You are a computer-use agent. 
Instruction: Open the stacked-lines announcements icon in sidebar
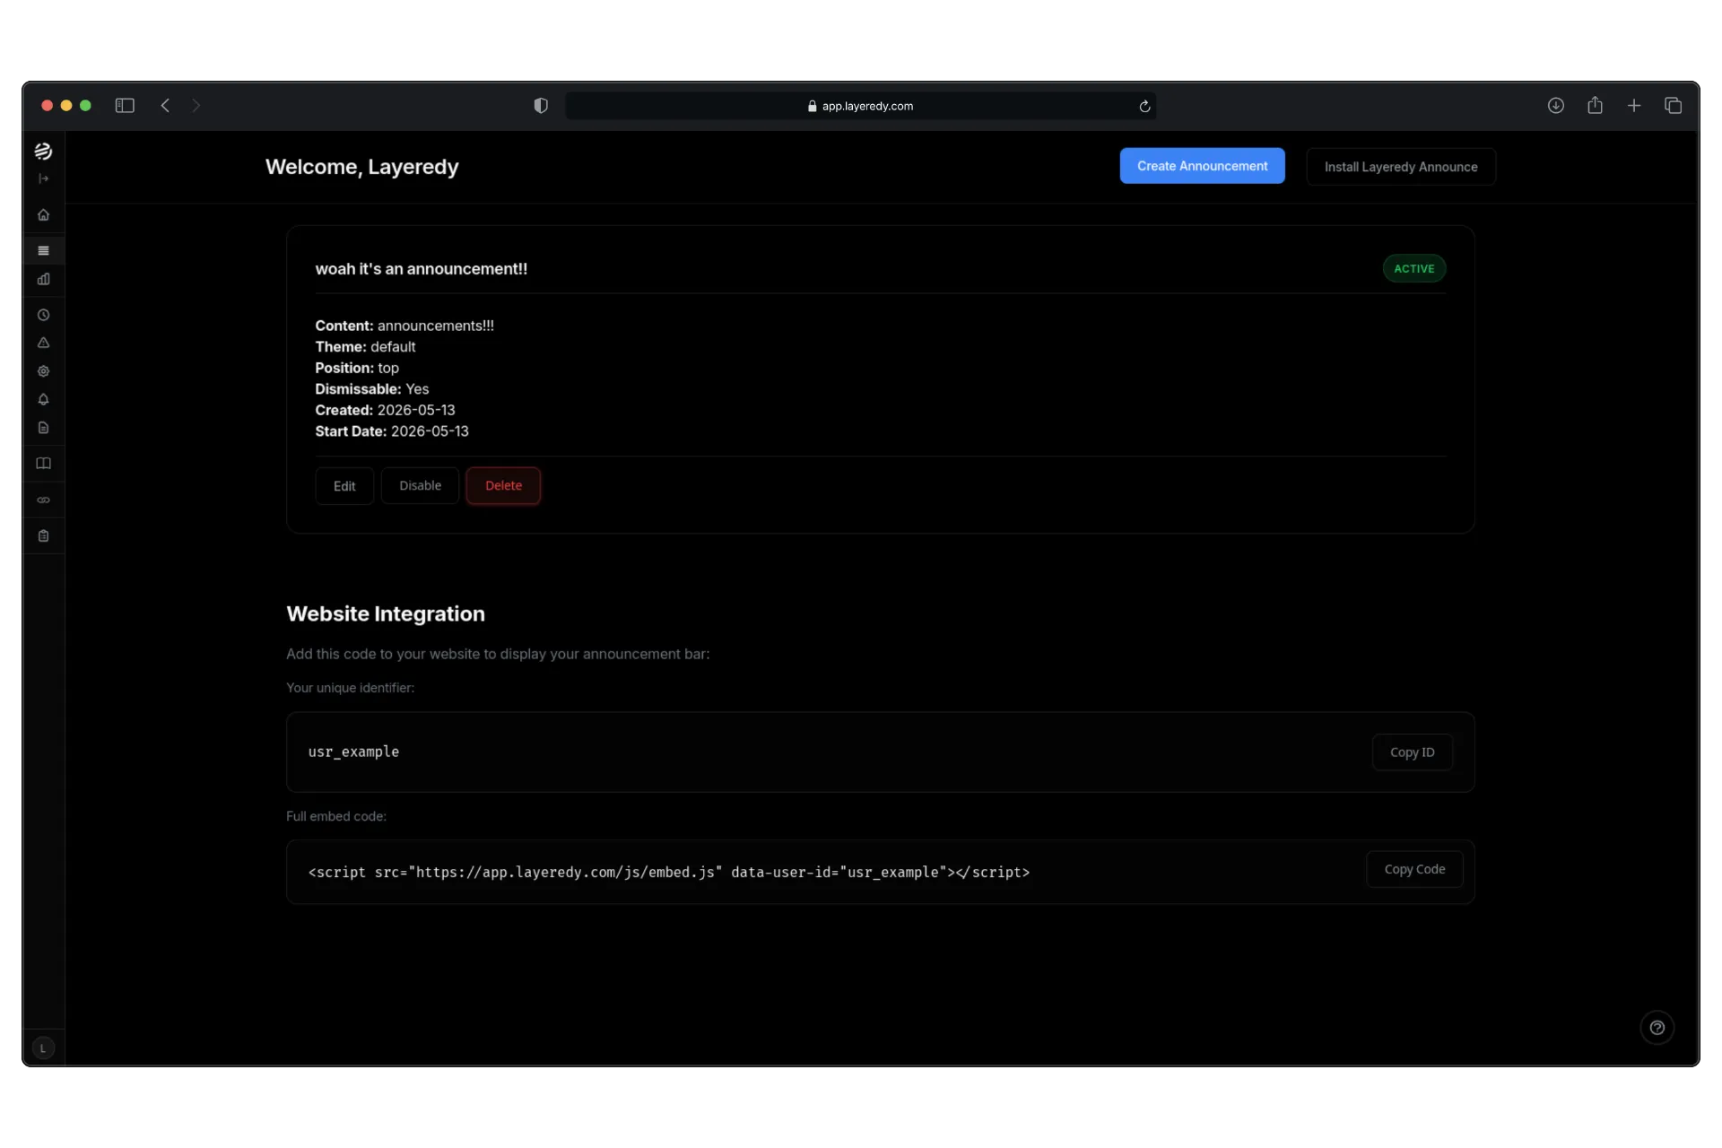click(x=43, y=250)
